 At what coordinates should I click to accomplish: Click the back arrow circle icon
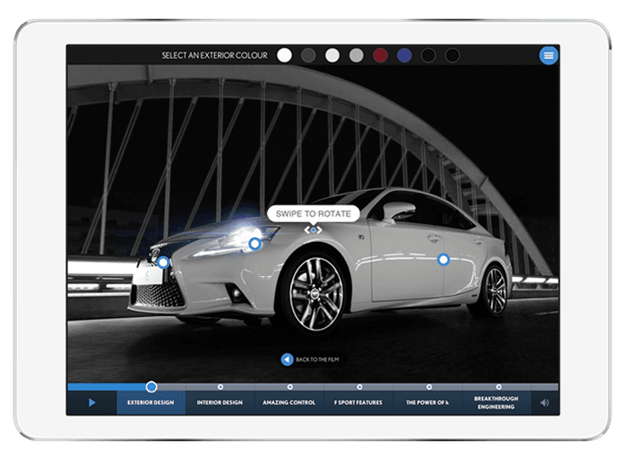287,359
